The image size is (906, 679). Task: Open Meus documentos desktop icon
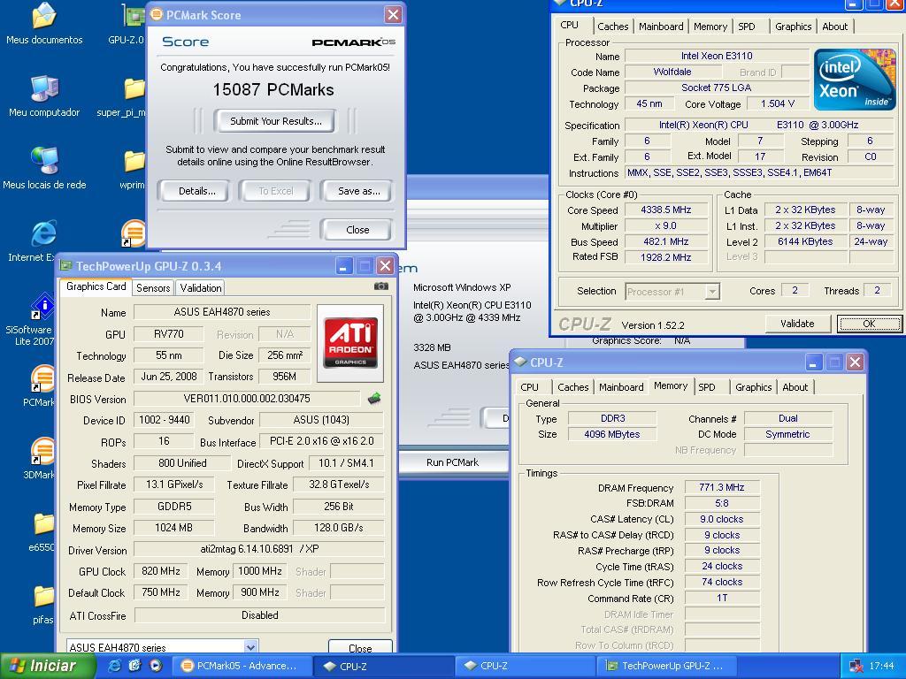click(x=44, y=16)
